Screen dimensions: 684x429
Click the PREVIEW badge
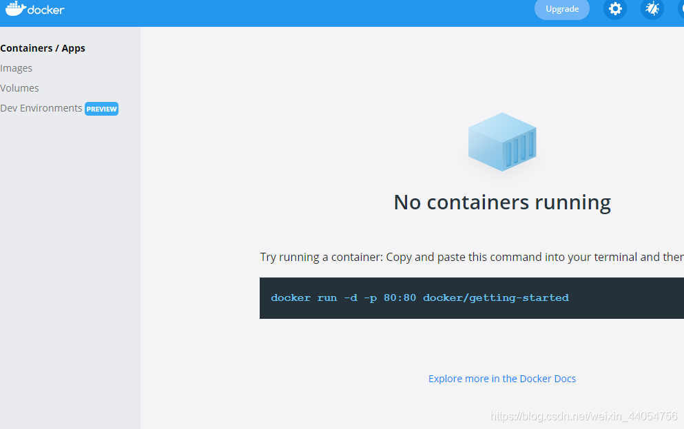coord(102,109)
